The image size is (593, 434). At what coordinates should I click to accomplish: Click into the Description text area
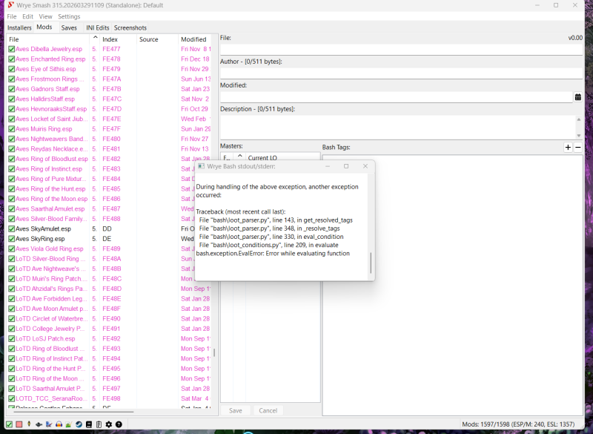397,127
